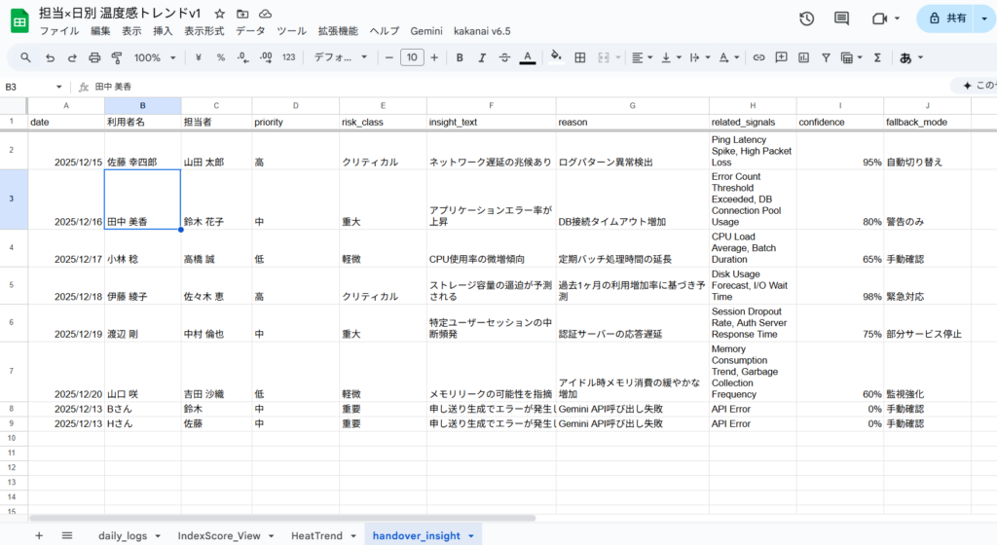This screenshot has width=997, height=545.
Task: Open the borders grid tool
Action: coord(580,58)
